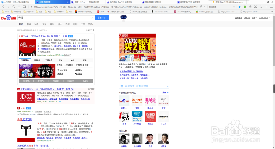Click 品牌街 in the gray Tmall bar
Screen dimensions: 275x149
[86, 81]
